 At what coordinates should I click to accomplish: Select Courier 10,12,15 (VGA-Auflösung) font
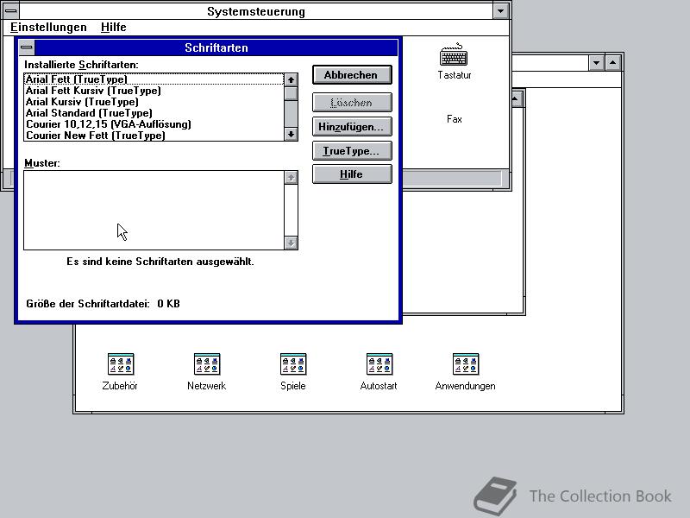[154, 124]
